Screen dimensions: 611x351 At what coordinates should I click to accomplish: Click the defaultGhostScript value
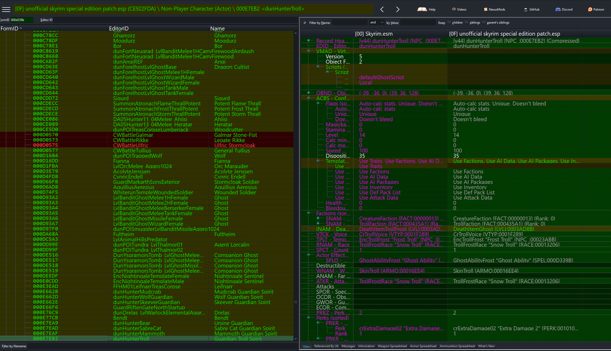pyautogui.click(x=381, y=77)
